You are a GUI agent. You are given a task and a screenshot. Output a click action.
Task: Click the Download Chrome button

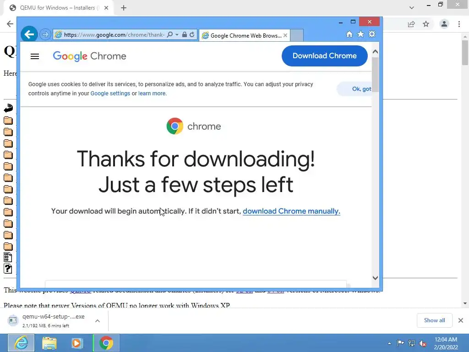325,55
